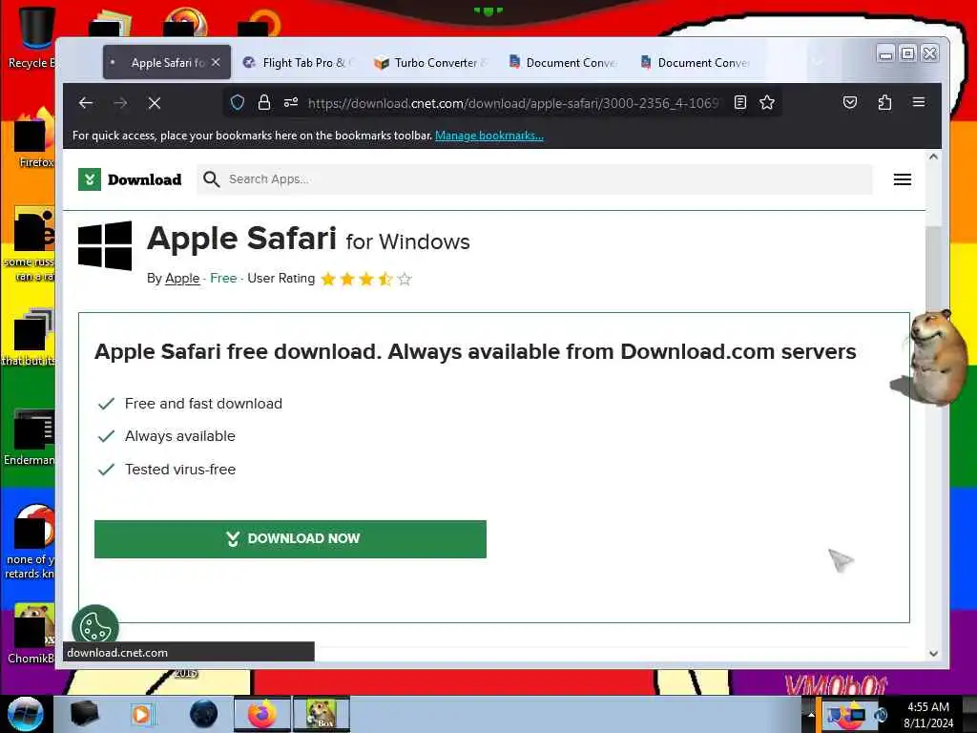Click the Search Apps input field
977x733 pixels.
[x=534, y=179]
